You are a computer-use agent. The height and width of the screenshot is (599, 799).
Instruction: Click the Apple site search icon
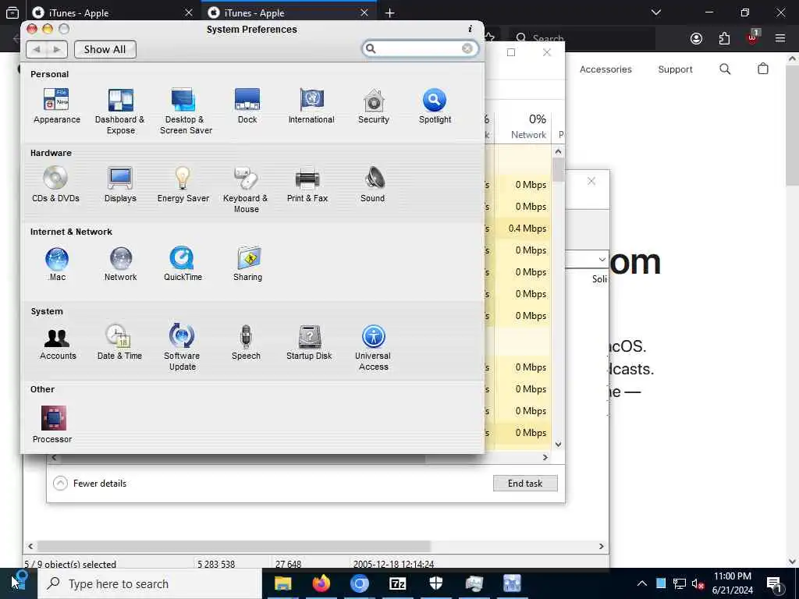coord(725,69)
